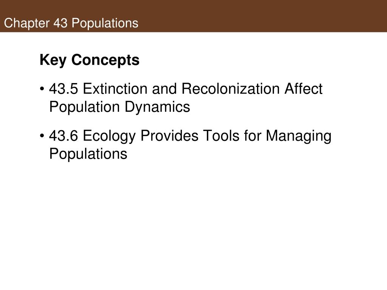The height and width of the screenshot is (290, 387).
Task: Click the word 'Extinction'
Action: (x=115, y=88)
